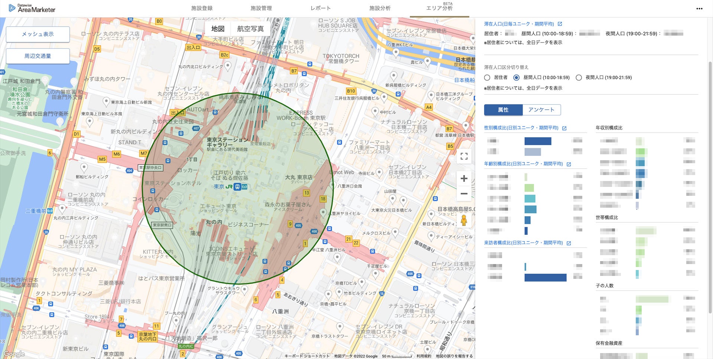Click the green circular analysis area
This screenshot has height=359, width=713.
238,188
